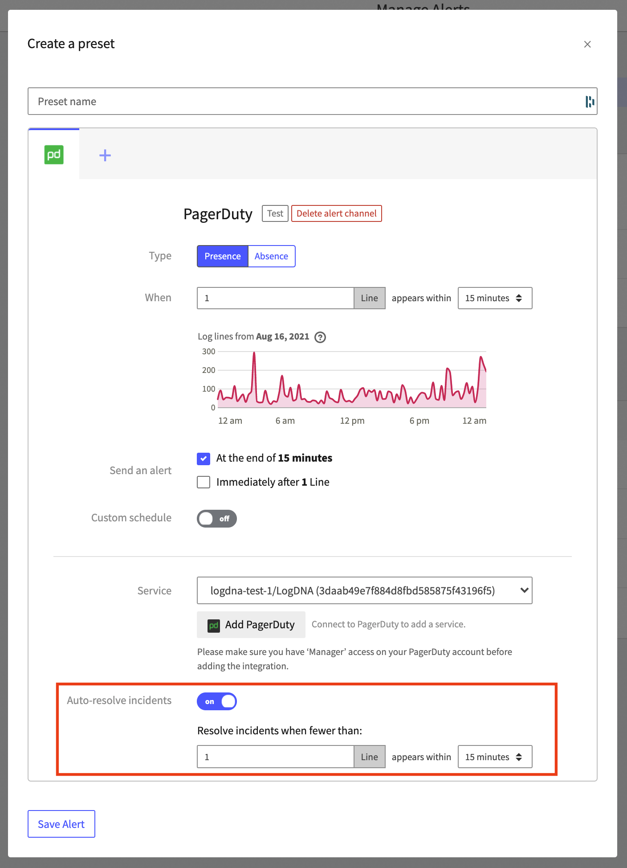Select the PagerDuty channel tab icon
This screenshot has width=627, height=868.
point(54,155)
